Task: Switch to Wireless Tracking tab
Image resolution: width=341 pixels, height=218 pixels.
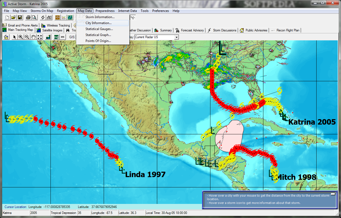Action: click(56, 25)
